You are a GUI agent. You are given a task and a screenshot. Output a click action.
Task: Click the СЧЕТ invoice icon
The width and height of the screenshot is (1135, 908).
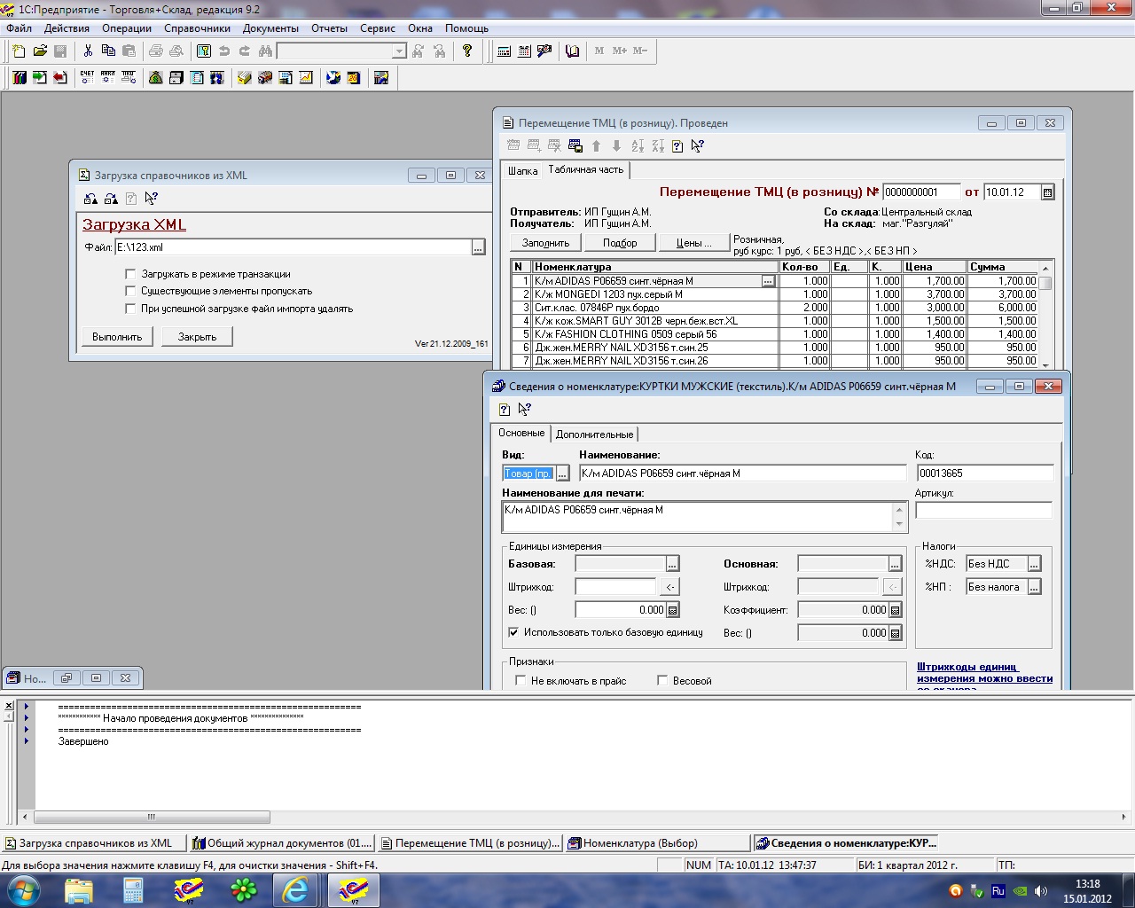pyautogui.click(x=87, y=78)
